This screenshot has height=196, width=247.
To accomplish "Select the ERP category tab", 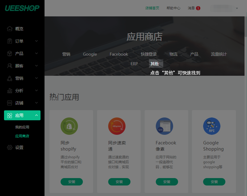I will (134, 64).
